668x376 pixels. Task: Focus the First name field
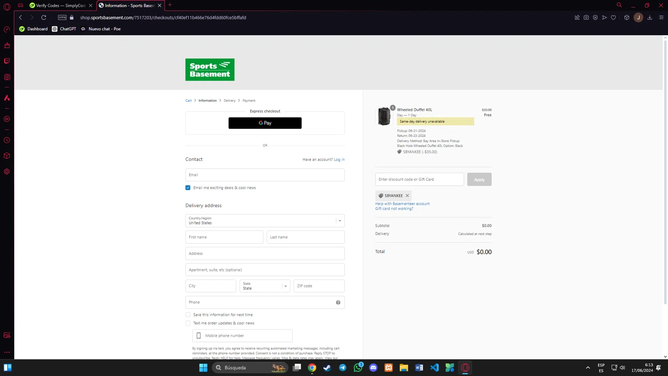tap(224, 237)
